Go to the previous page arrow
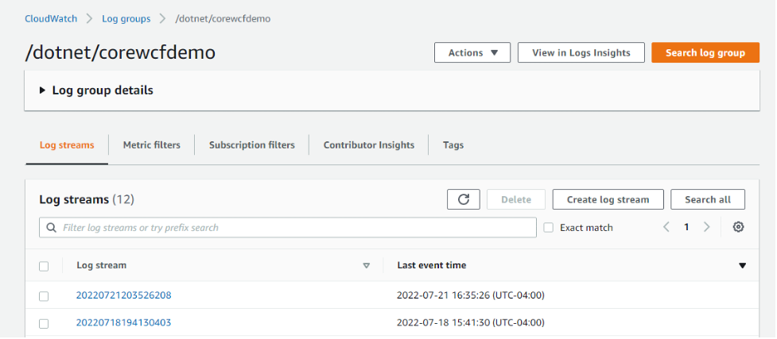Image resolution: width=777 pixels, height=339 pixels. pos(666,227)
